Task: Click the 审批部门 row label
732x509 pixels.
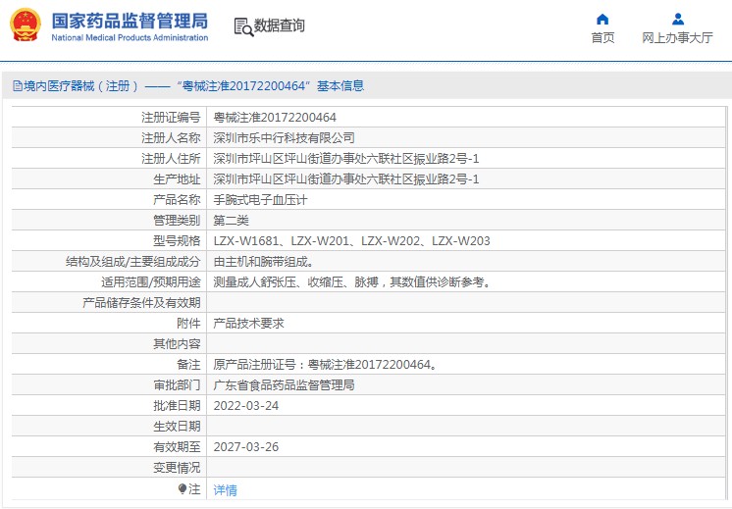Action: (177, 384)
